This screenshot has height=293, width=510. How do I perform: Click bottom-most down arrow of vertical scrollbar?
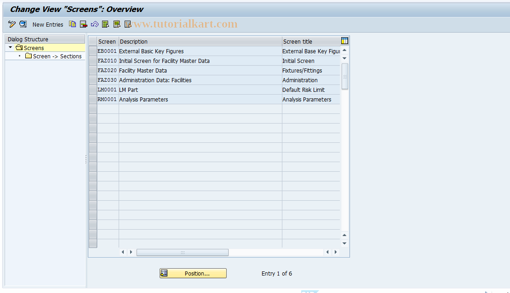point(344,243)
